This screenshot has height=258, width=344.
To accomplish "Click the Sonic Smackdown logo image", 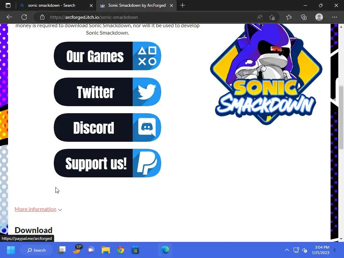I will point(266,74).
